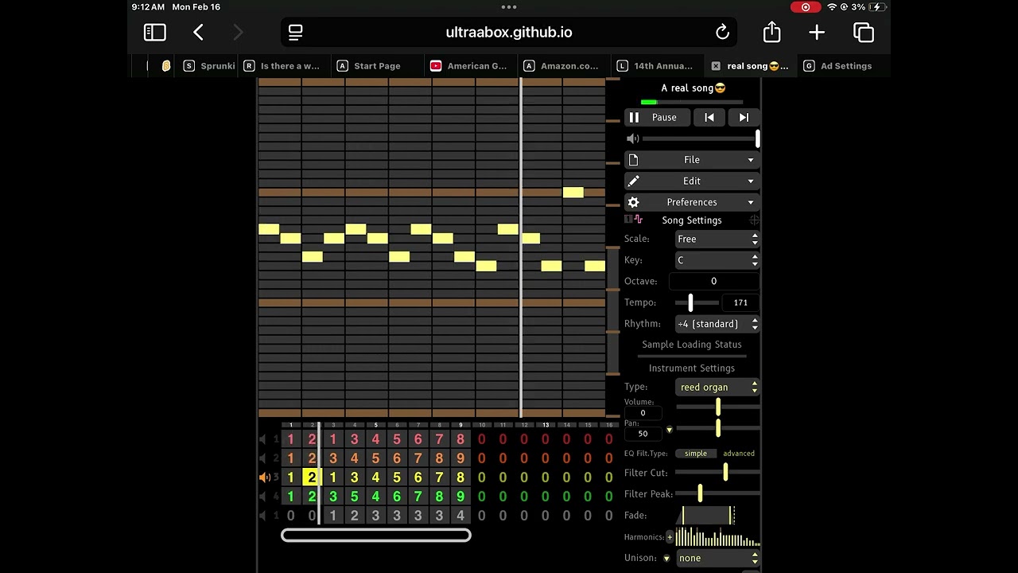Open the Scale dropdown set to Free
The height and width of the screenshot is (573, 1018).
(x=717, y=239)
